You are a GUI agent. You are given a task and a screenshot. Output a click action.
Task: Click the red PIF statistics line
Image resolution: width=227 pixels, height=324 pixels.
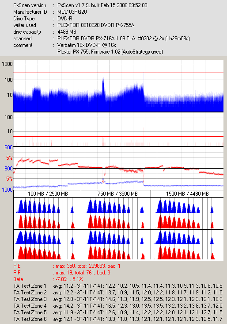(62, 273)
